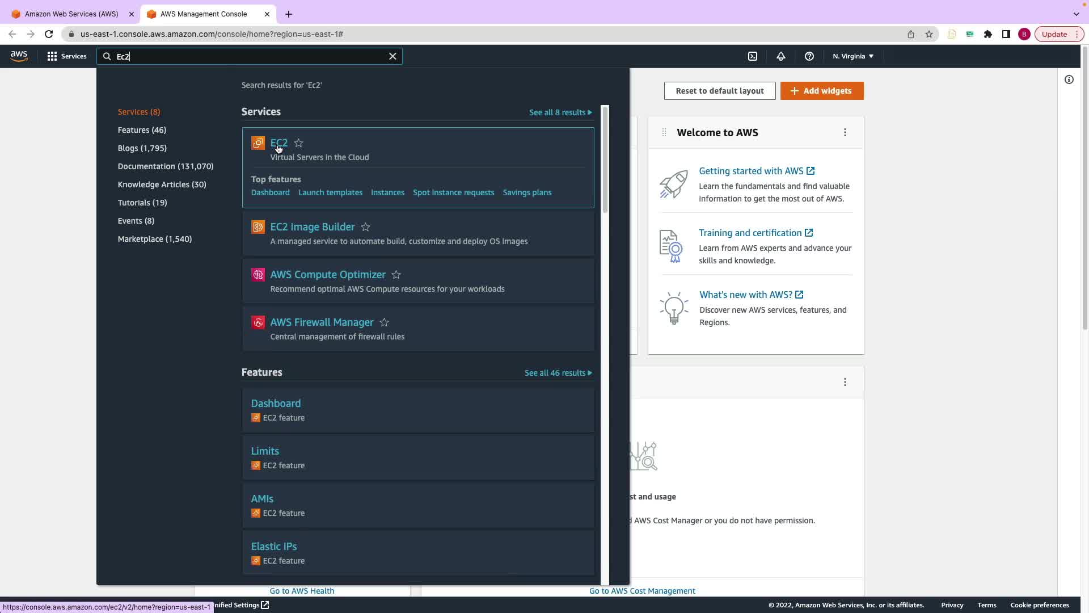Open the N. Virginia region dropdown
The image size is (1089, 613).
tap(853, 56)
